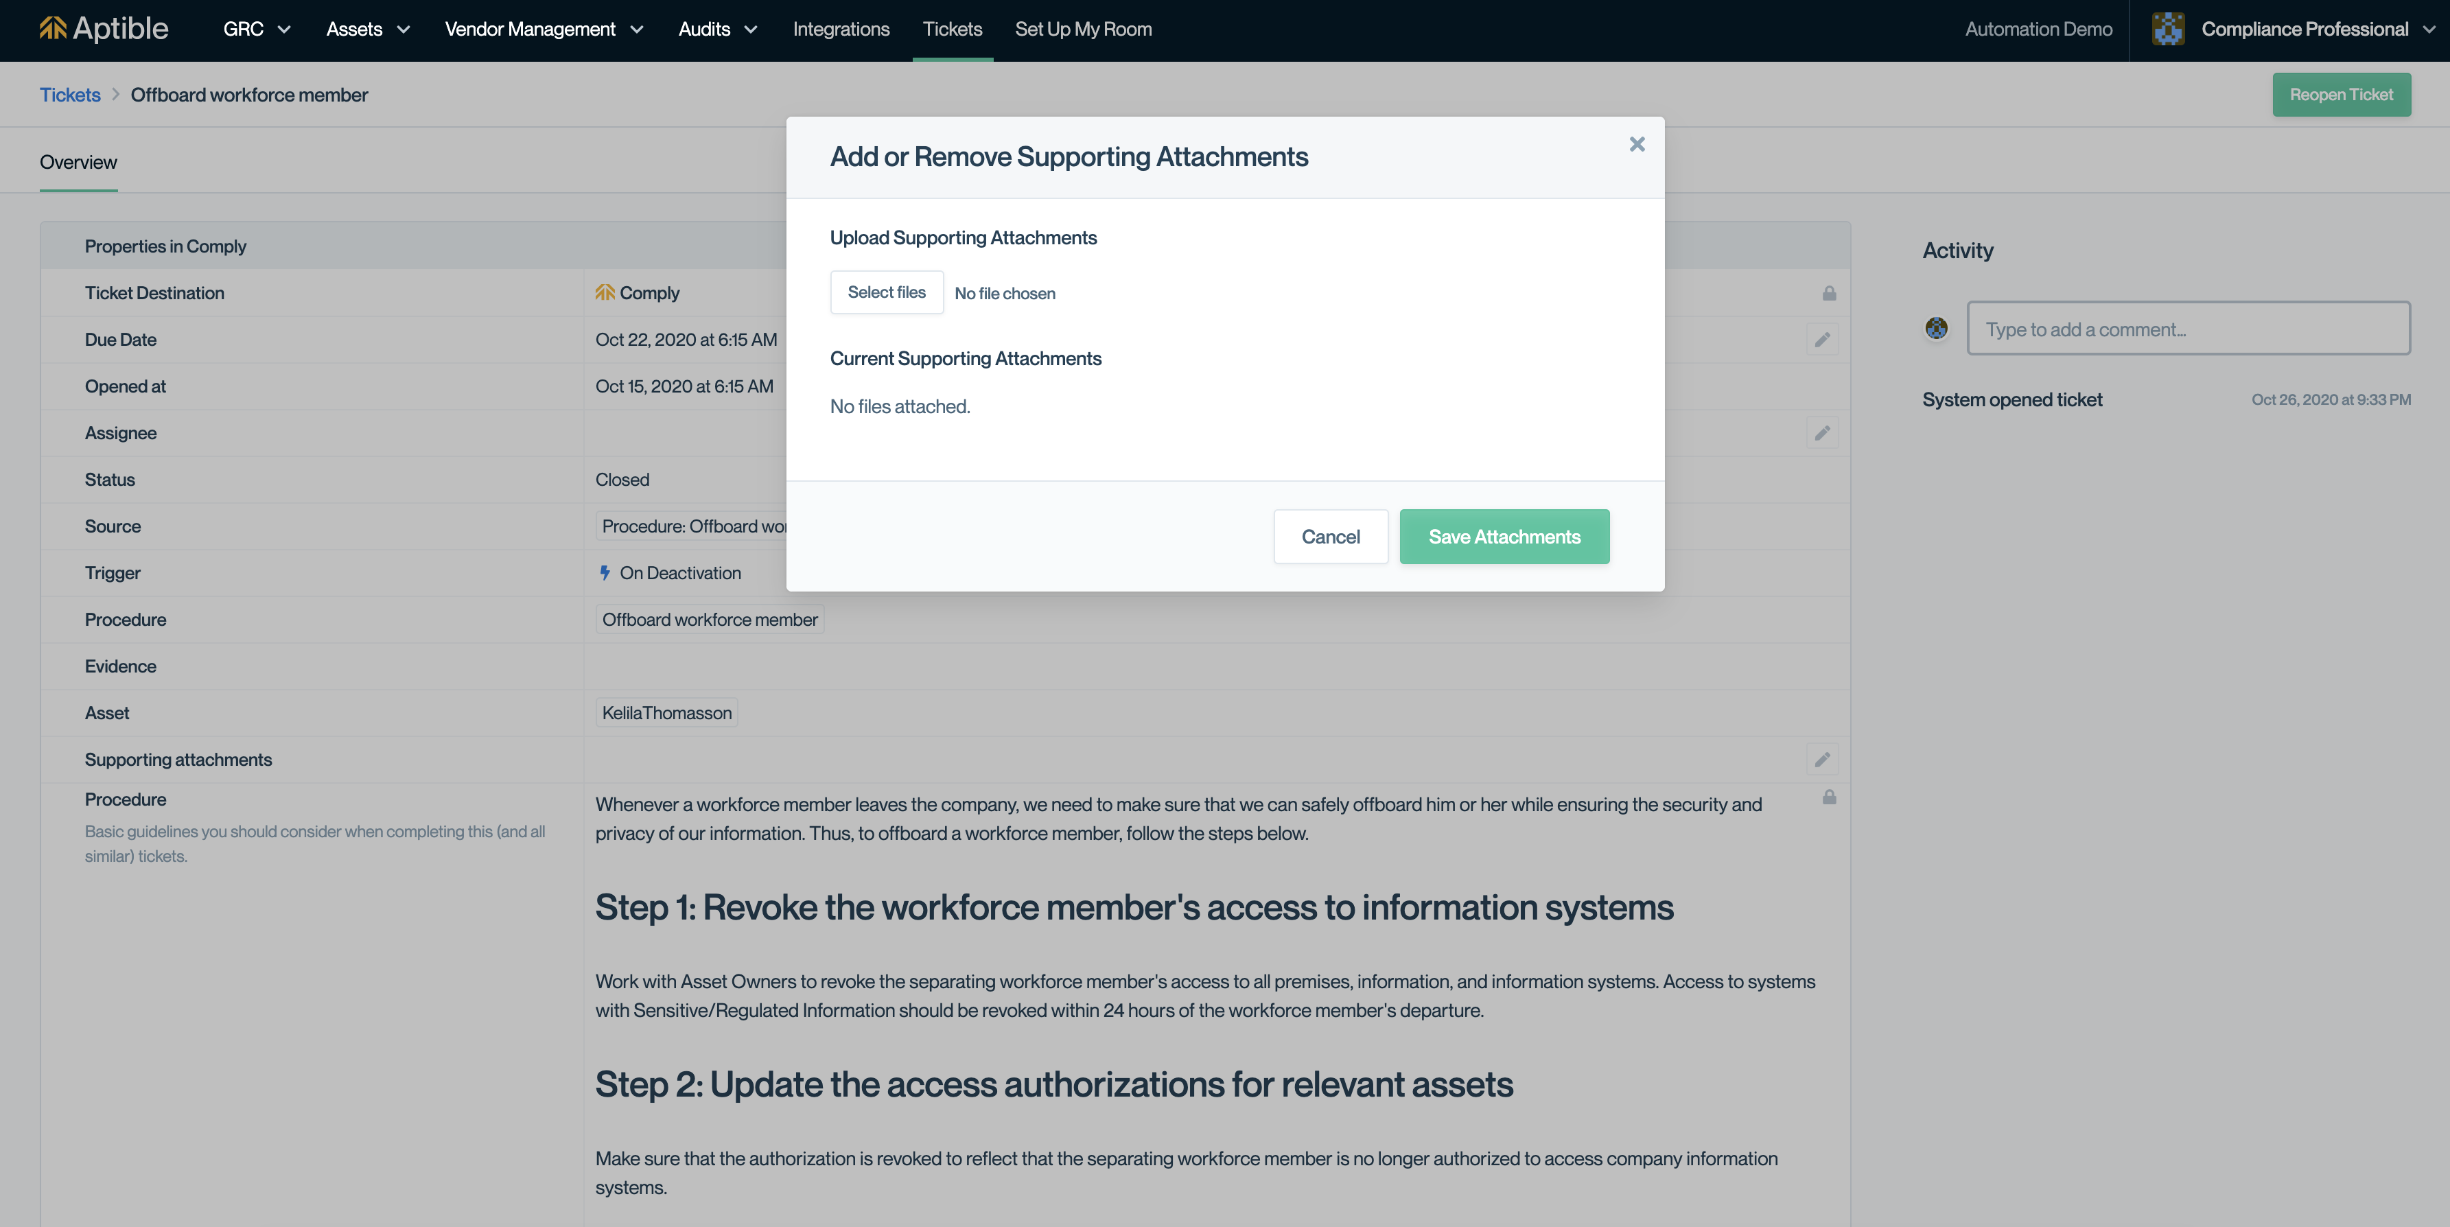Viewport: 2450px width, 1227px height.
Task: Click the Procedure lock icon
Action: (x=1828, y=798)
